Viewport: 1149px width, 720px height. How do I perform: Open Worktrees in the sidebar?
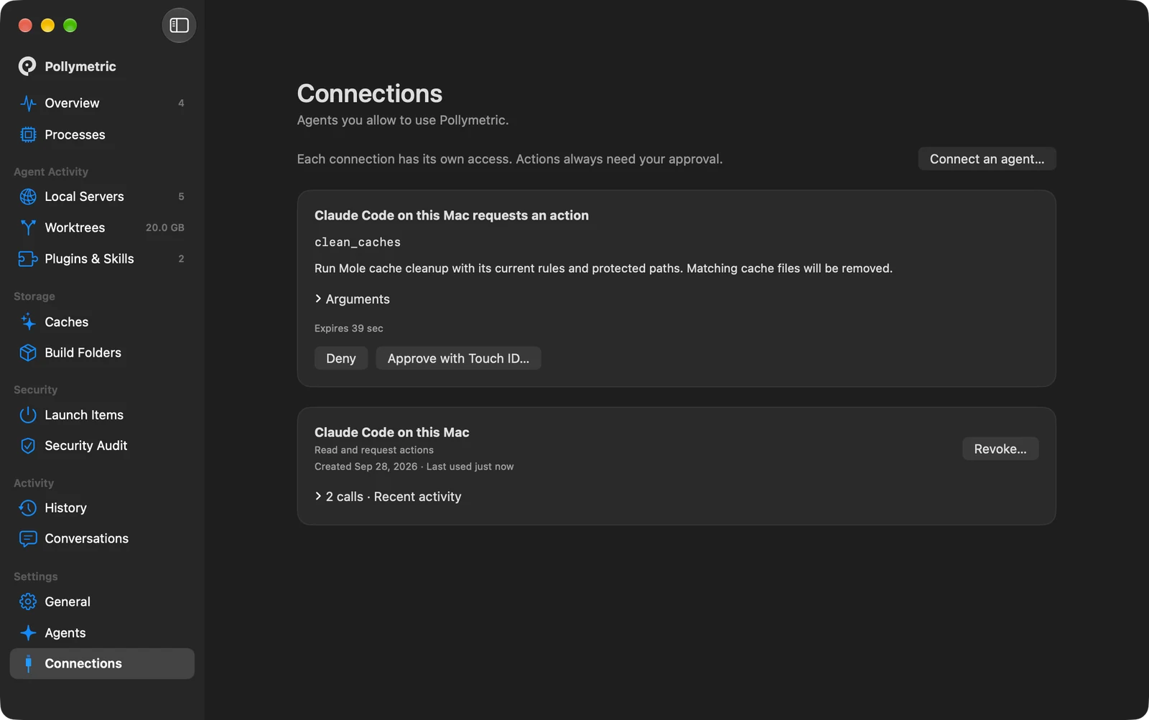(x=102, y=228)
